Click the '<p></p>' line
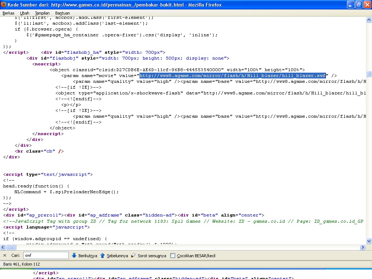This screenshot has height=279, width=372. tap(71, 105)
